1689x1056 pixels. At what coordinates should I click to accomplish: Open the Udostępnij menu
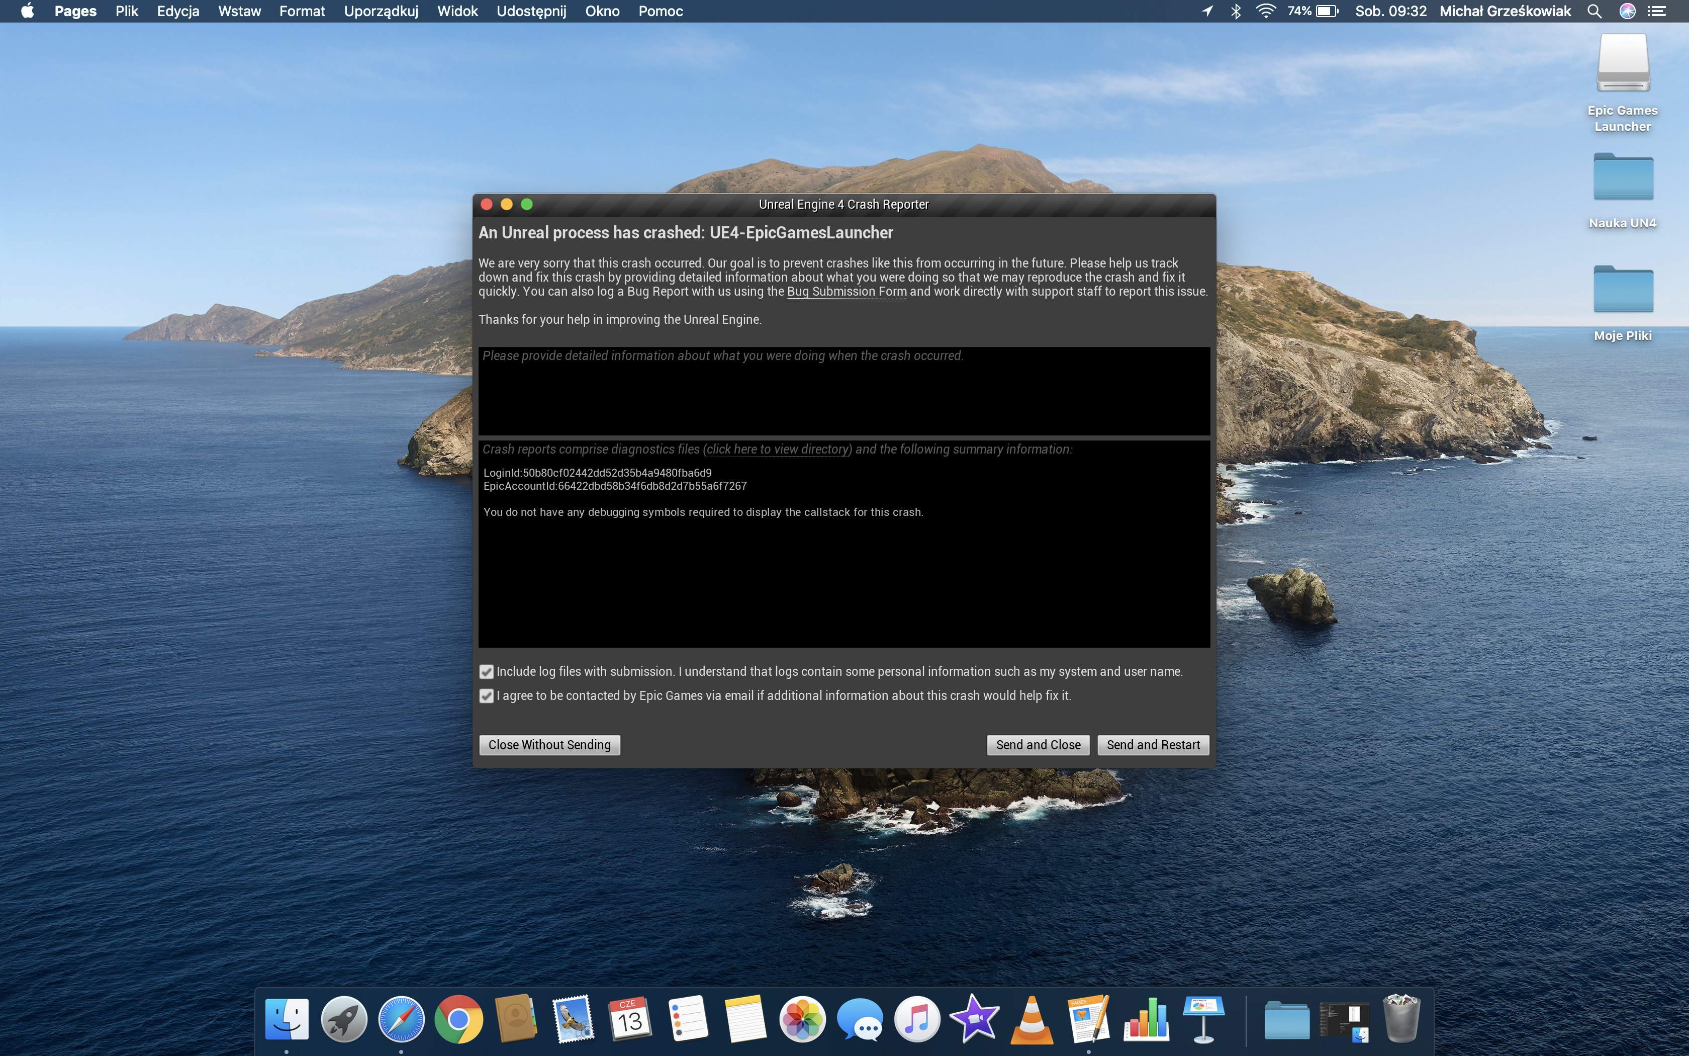(x=531, y=11)
